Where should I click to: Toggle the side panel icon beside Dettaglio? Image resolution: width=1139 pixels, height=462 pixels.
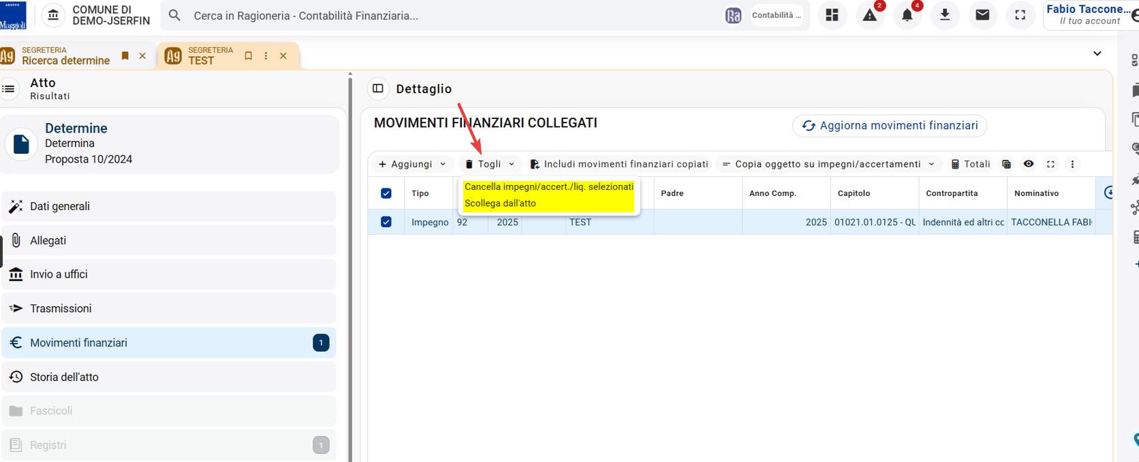pos(378,88)
